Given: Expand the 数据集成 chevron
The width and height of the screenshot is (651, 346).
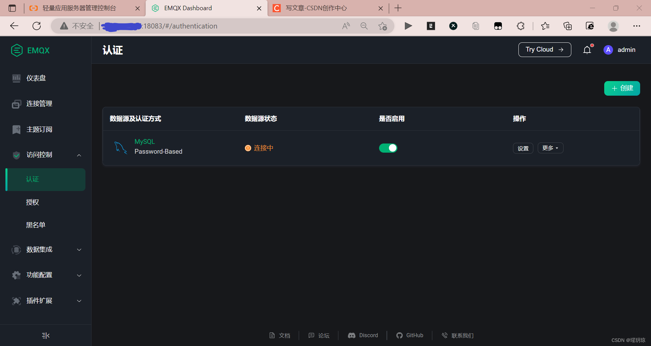Looking at the screenshot, I should (x=79, y=250).
